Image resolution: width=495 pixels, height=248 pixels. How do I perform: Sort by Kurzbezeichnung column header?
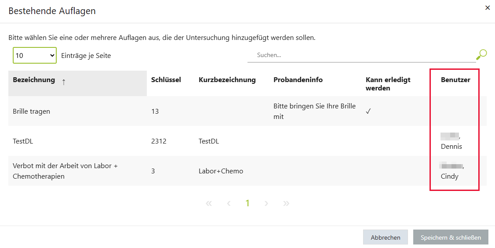pyautogui.click(x=227, y=80)
